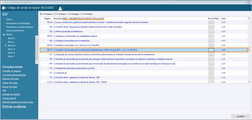Select Bloco L in the tree
The image size is (252, 120).
tap(11, 42)
